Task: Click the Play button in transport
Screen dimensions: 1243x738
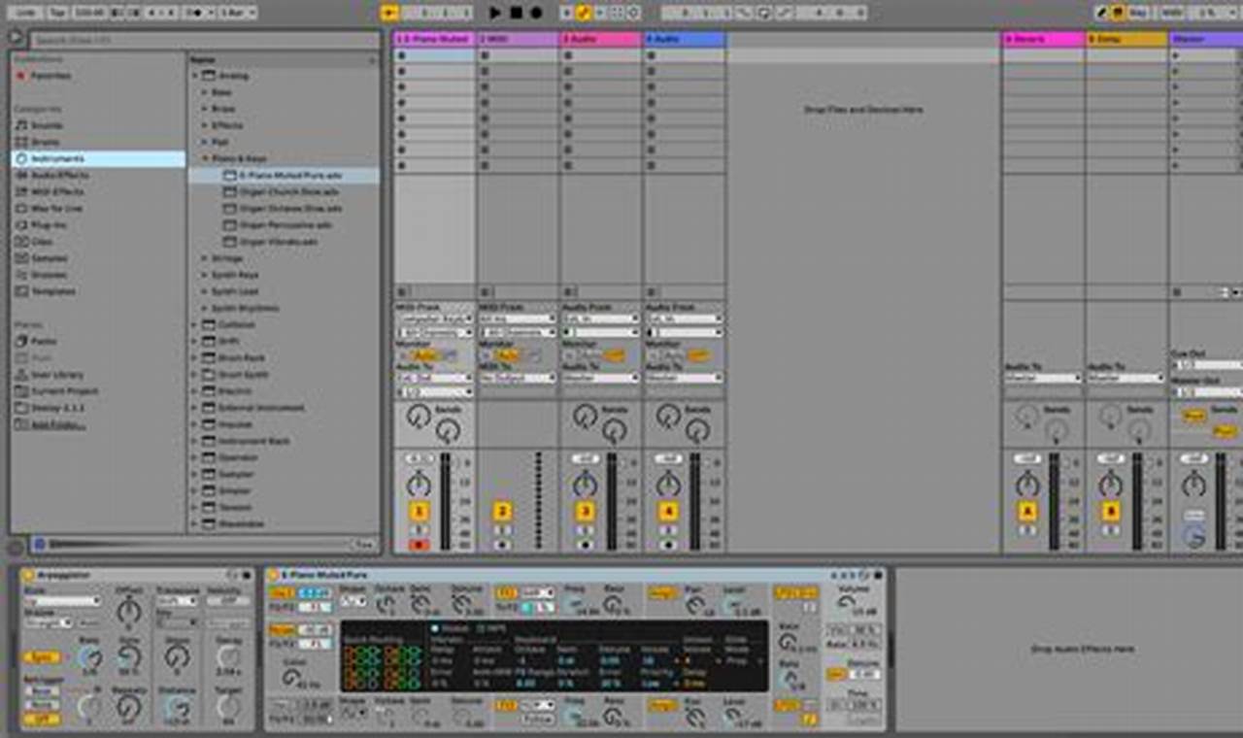Action: 496,13
